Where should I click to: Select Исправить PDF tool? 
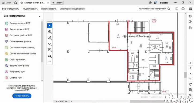[x=15, y=72]
